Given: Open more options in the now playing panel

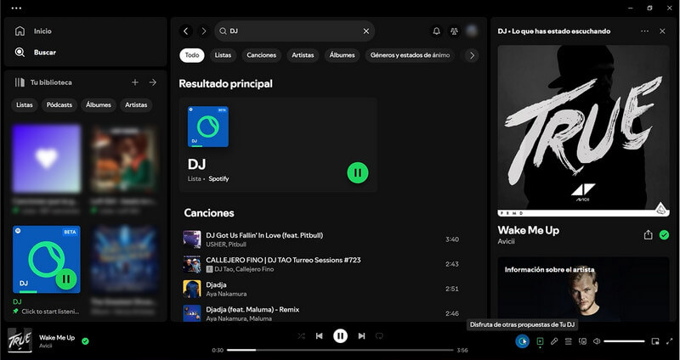Looking at the screenshot, I should [x=645, y=31].
